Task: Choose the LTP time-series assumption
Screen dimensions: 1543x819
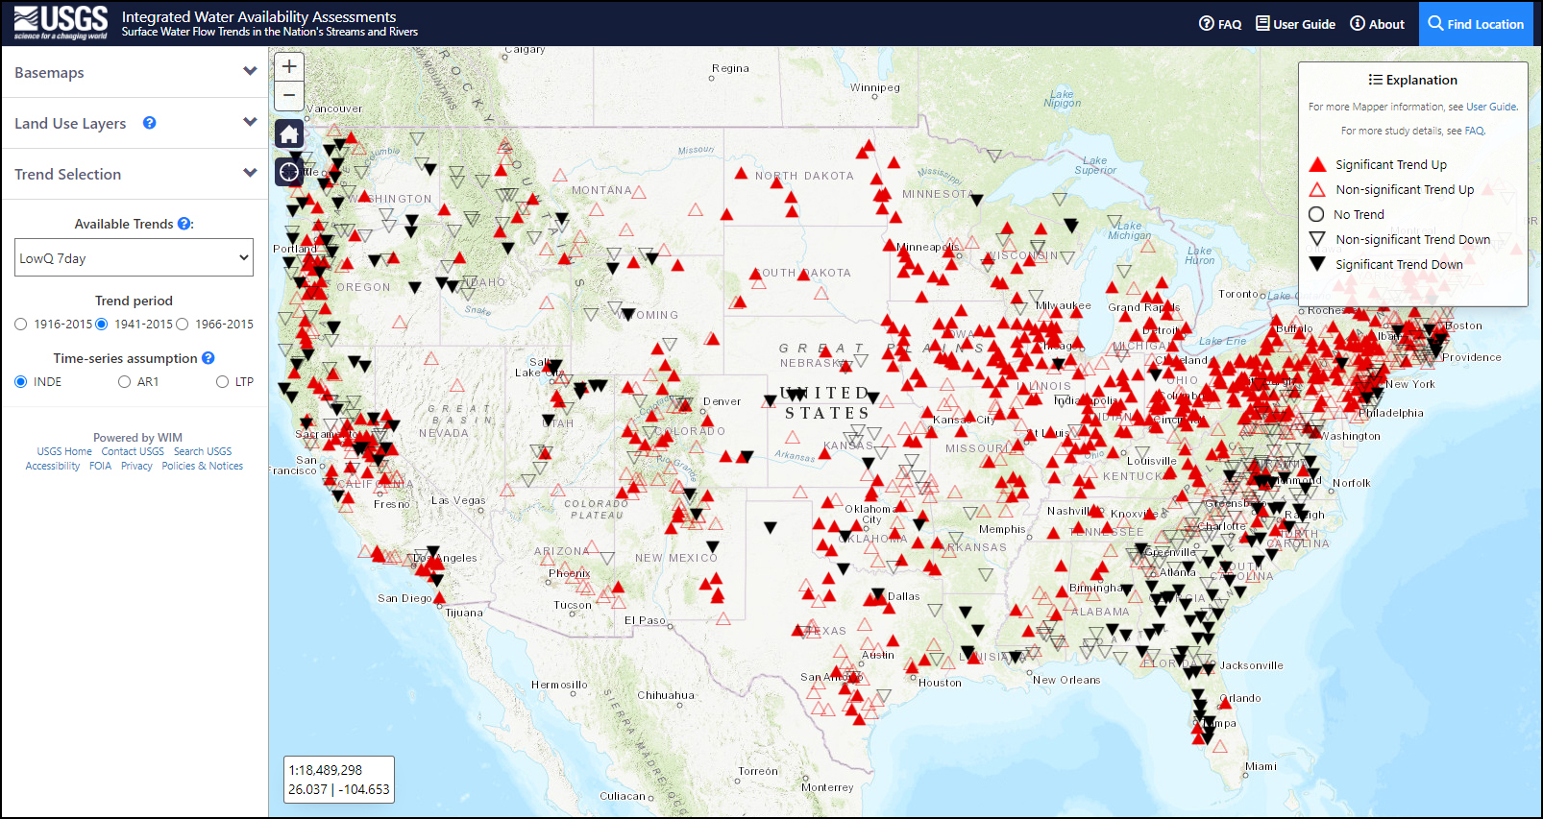Action: [223, 382]
